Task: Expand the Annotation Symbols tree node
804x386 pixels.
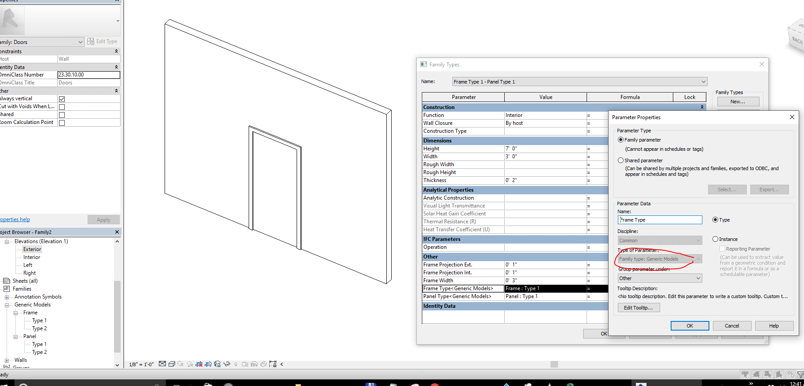Action: tap(7, 297)
